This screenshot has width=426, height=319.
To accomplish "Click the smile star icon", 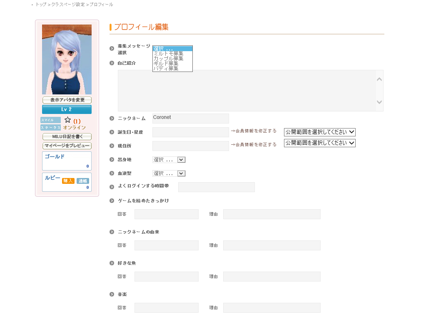I will tap(67, 120).
